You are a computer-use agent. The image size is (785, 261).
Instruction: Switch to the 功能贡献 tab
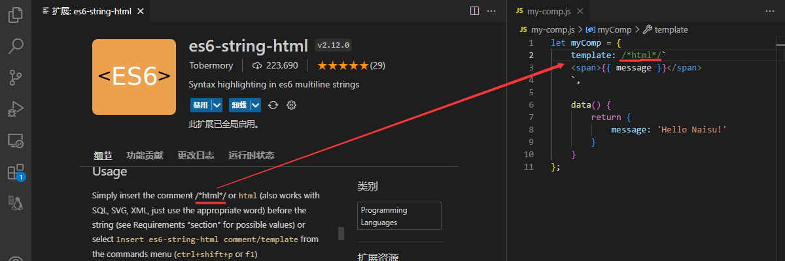click(x=145, y=155)
